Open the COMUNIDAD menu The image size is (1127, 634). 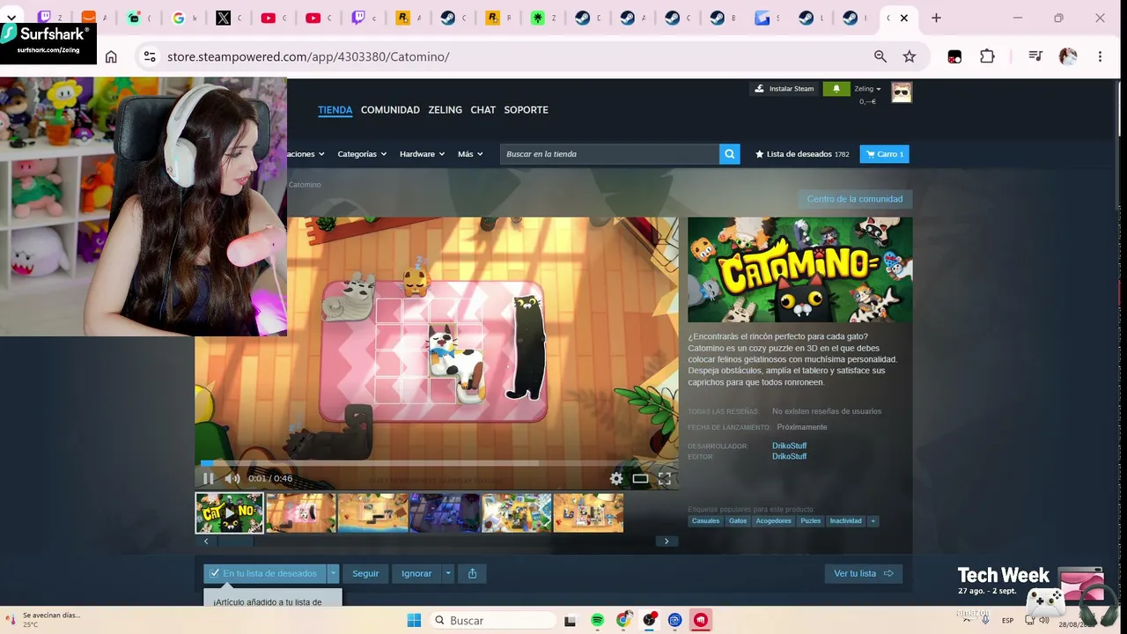coord(390,110)
